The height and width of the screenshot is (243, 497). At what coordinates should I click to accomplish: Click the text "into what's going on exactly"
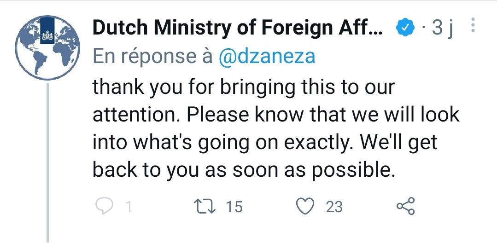pyautogui.click(x=216, y=143)
